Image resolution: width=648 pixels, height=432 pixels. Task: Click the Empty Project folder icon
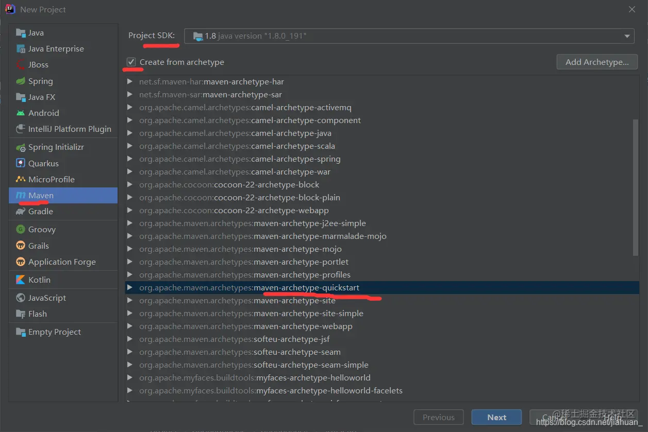pyautogui.click(x=21, y=332)
